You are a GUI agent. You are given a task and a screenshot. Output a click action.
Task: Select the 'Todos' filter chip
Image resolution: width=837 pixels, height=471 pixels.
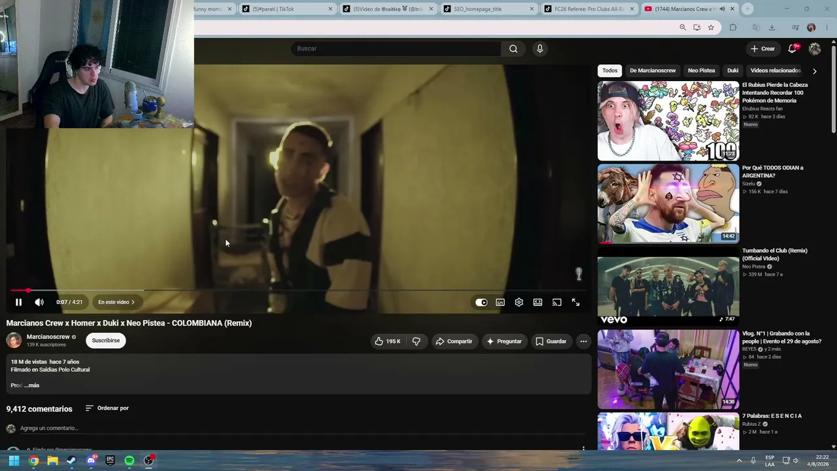609,71
